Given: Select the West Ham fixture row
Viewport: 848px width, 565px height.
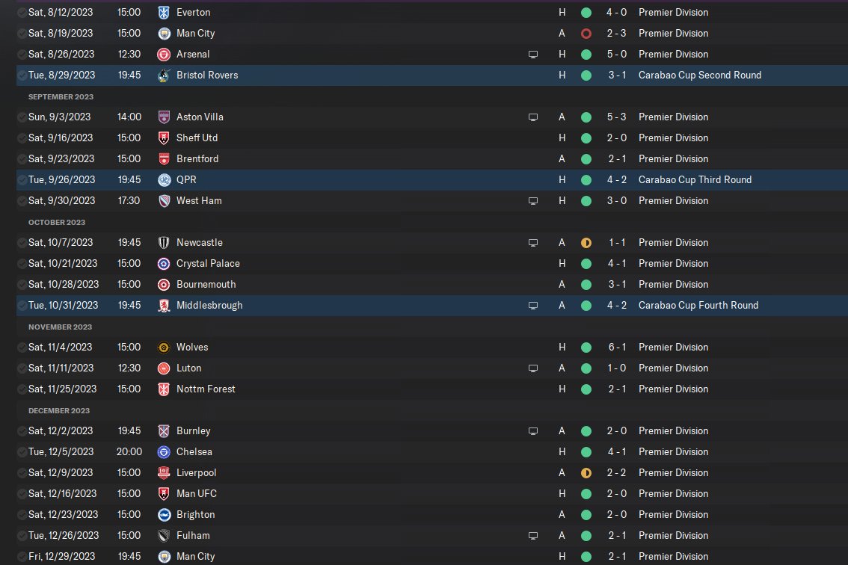Looking at the screenshot, I should (432, 200).
